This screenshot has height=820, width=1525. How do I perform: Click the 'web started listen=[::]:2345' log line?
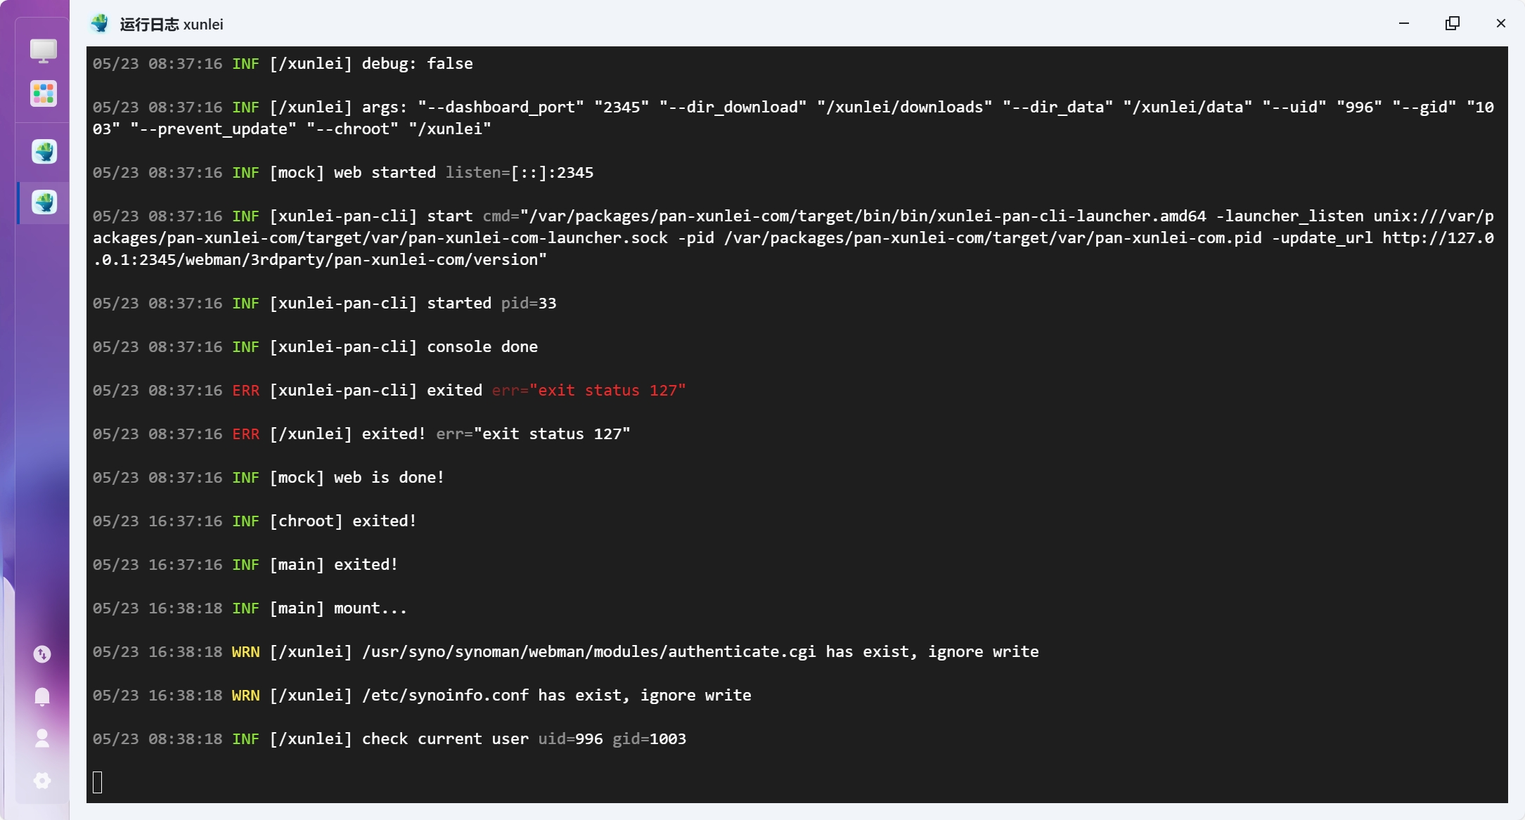343,172
